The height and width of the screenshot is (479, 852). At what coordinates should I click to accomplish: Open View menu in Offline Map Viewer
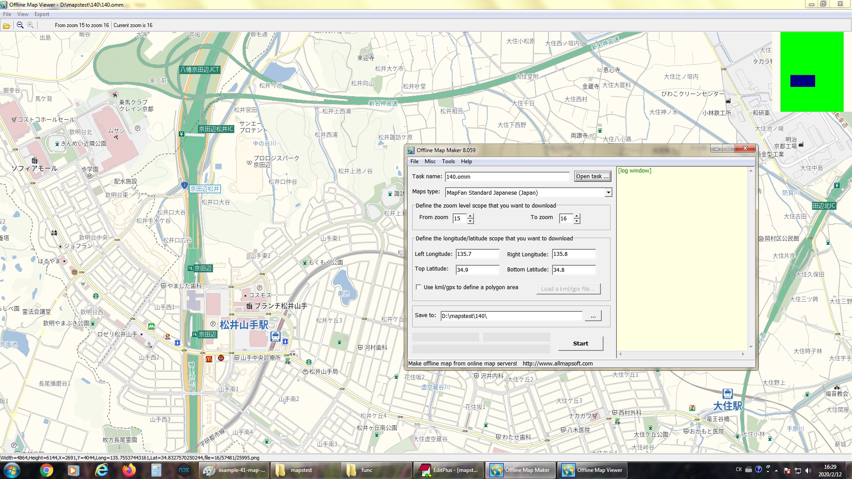click(23, 14)
